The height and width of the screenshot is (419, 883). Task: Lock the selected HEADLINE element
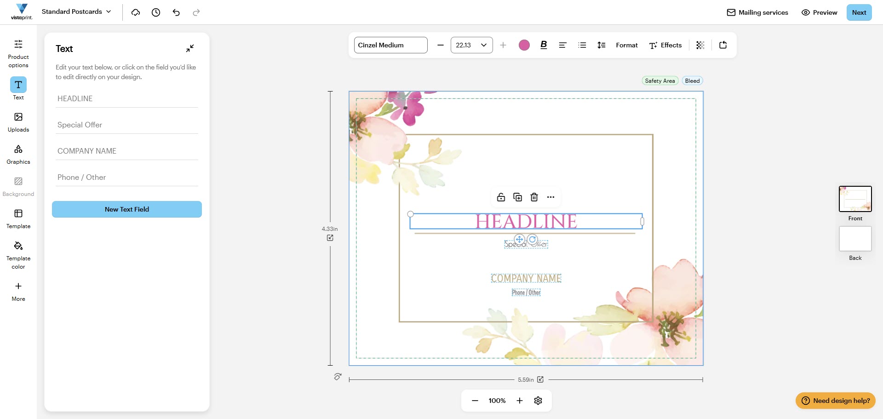click(x=501, y=197)
